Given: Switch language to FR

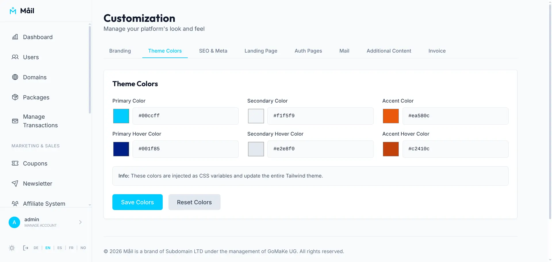Looking at the screenshot, I should (x=71, y=248).
